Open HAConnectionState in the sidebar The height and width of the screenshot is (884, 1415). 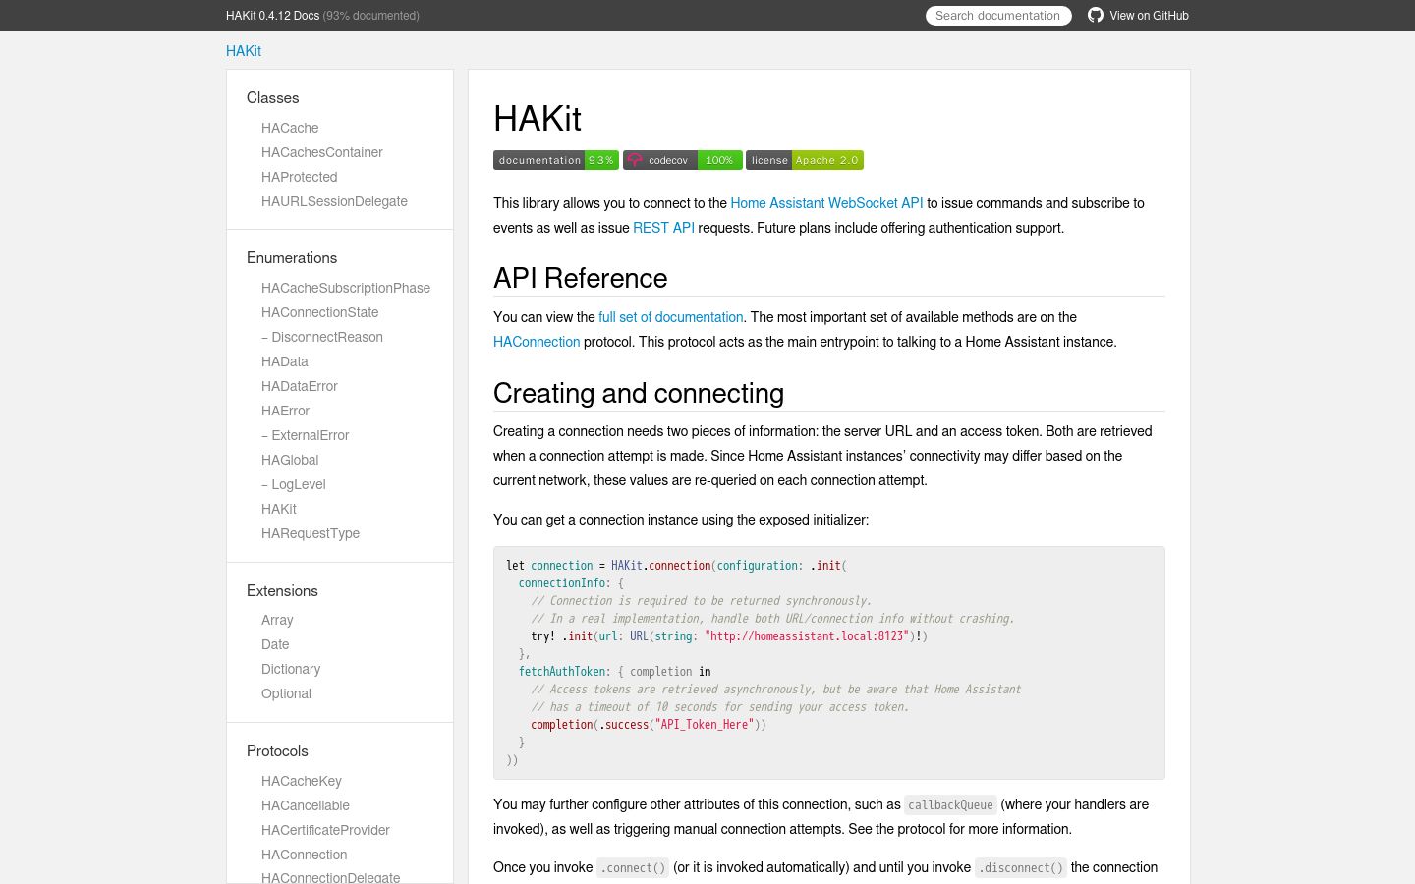pyautogui.click(x=320, y=312)
